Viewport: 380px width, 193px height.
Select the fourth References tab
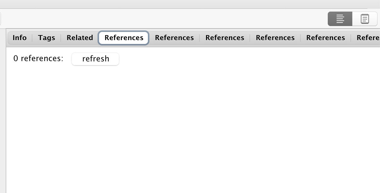pyautogui.click(x=275, y=38)
